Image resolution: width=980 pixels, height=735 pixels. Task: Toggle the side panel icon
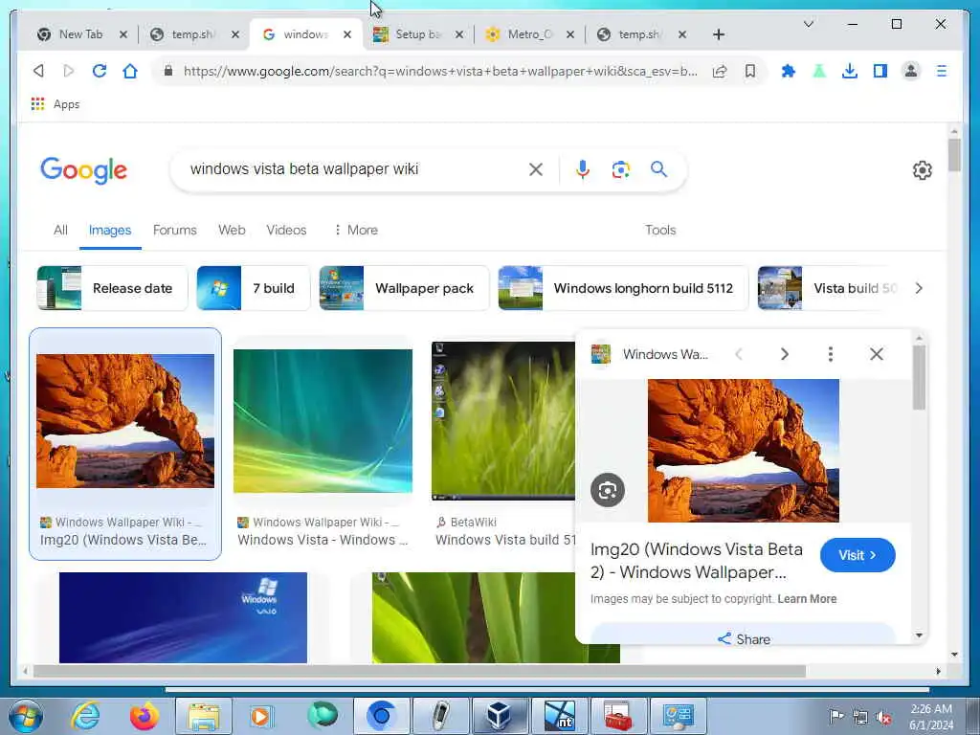tap(880, 71)
